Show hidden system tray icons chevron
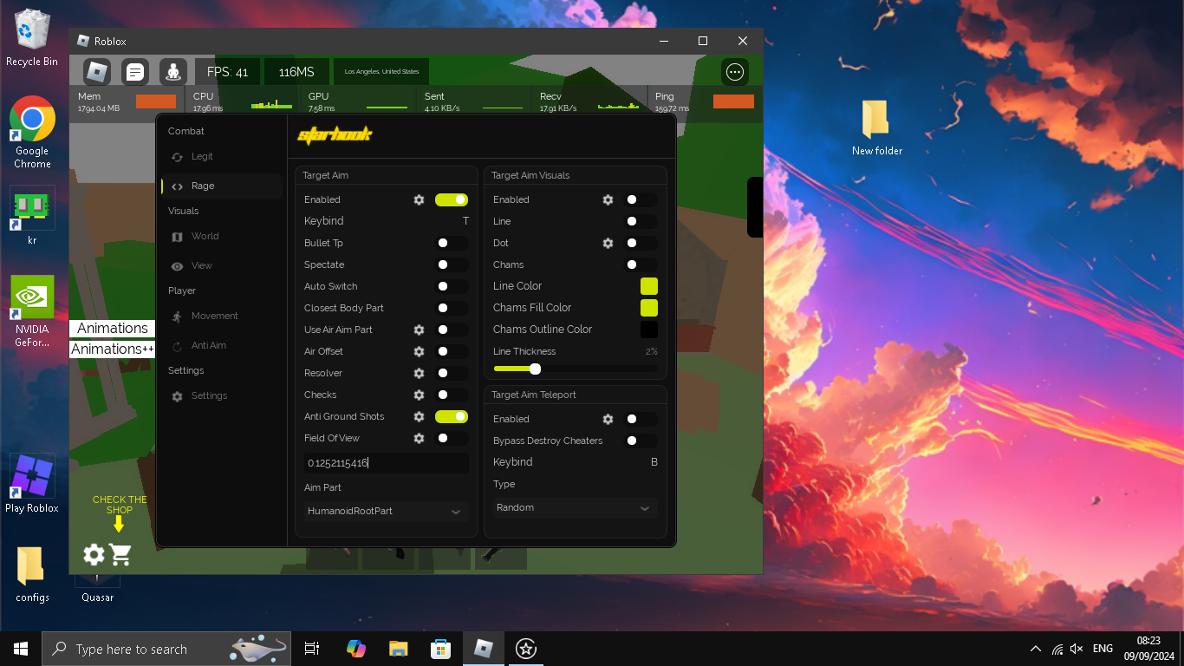Viewport: 1184px width, 666px height. tap(1036, 649)
